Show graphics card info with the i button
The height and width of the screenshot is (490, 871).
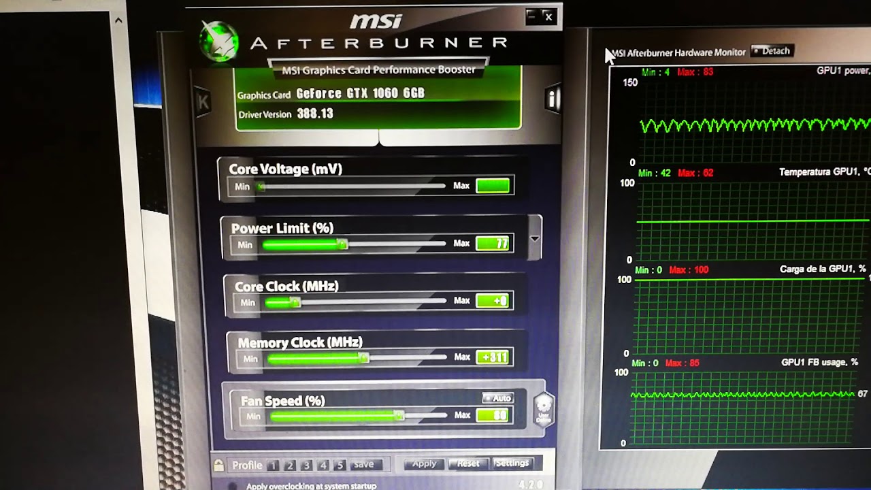click(x=553, y=99)
